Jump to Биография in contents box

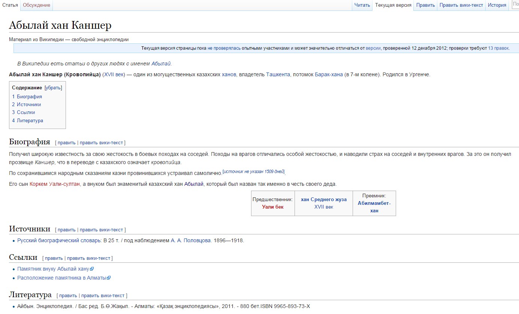29,97
